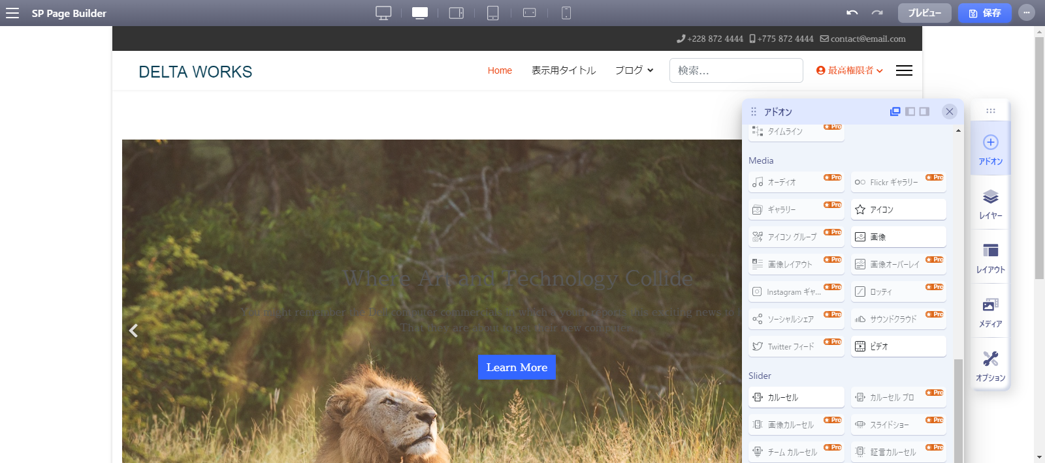Select the mobile phone device preview
Image resolution: width=1045 pixels, height=463 pixels.
566,13
